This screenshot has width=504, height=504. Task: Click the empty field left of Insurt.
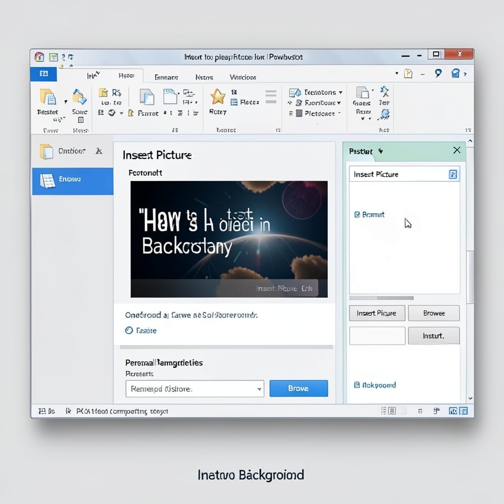tap(377, 336)
